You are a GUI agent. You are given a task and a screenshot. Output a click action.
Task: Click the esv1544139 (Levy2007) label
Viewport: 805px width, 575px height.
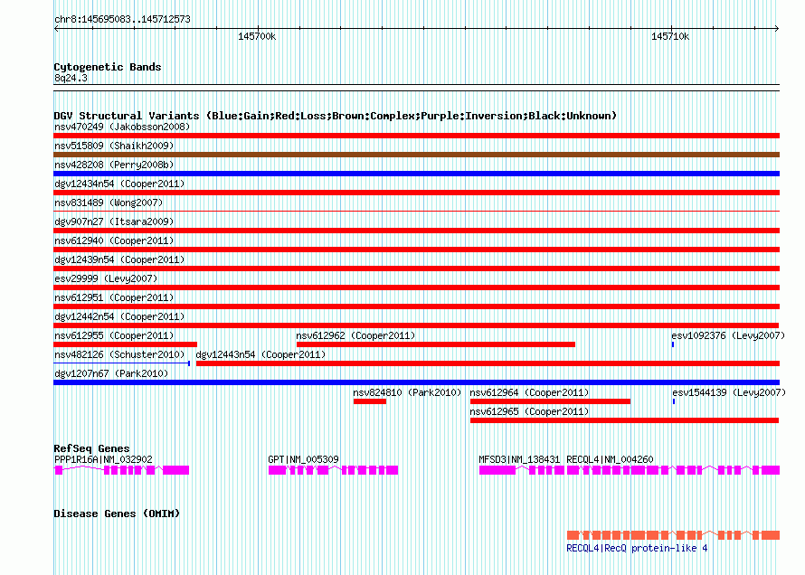pyautogui.click(x=729, y=392)
